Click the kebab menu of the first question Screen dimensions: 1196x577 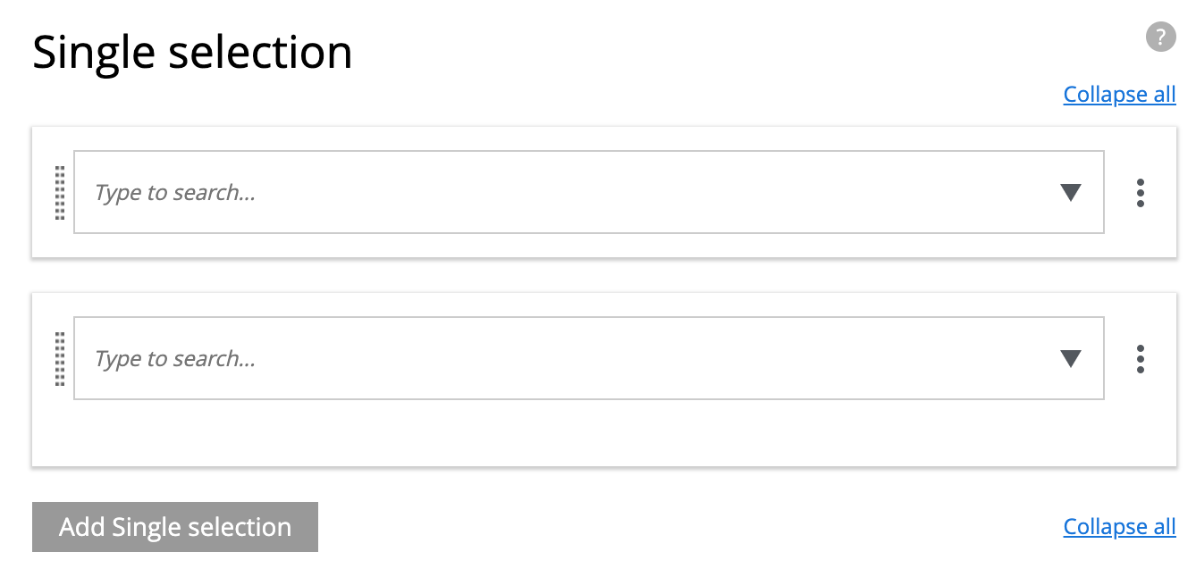pyautogui.click(x=1141, y=193)
